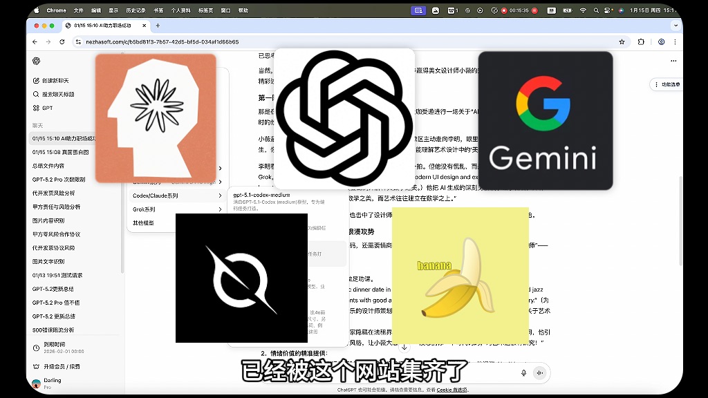Open a new browser tab
The height and width of the screenshot is (398, 708).
click(158, 26)
